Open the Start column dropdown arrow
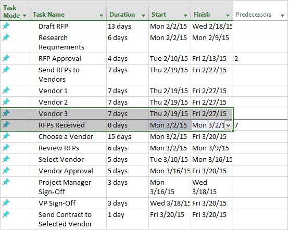 point(185,16)
